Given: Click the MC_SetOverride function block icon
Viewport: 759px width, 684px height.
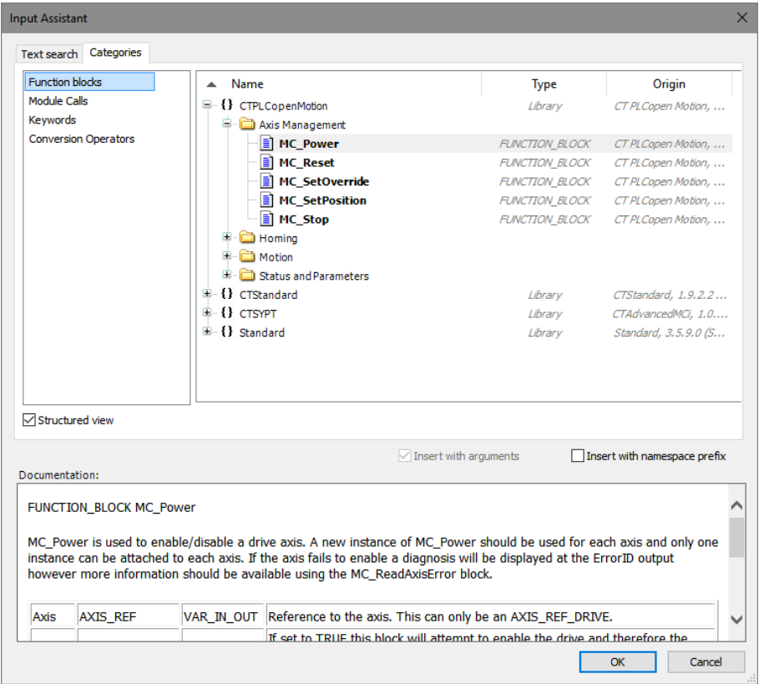Looking at the screenshot, I should [266, 181].
